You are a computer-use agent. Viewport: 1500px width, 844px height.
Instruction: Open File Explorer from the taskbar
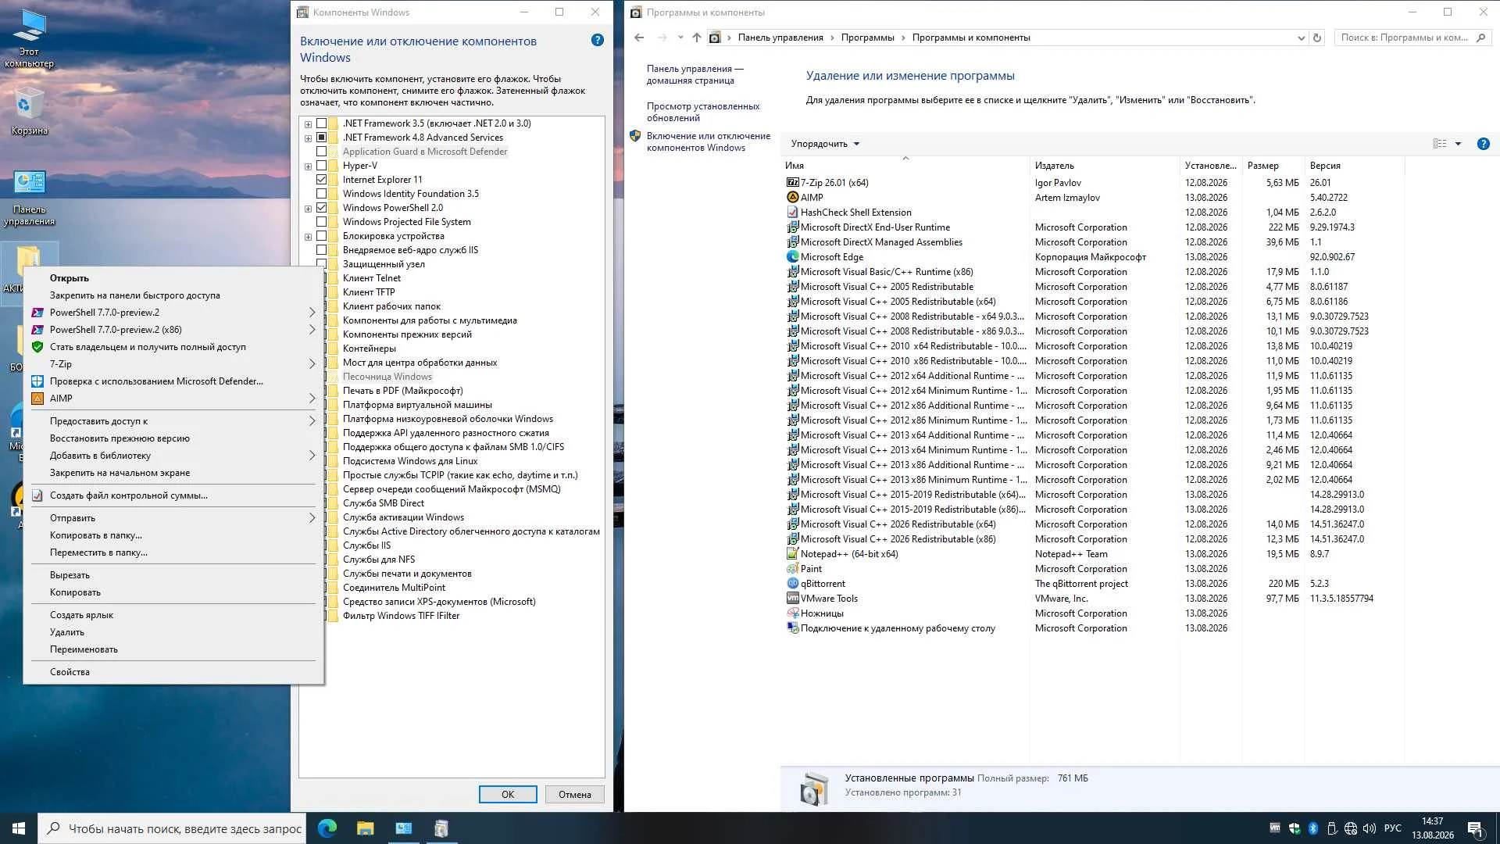365,828
